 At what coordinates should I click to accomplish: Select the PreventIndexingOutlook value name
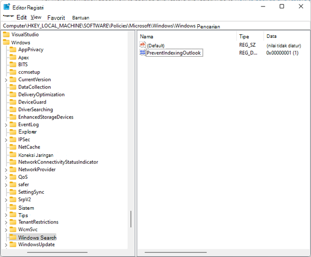174,53
